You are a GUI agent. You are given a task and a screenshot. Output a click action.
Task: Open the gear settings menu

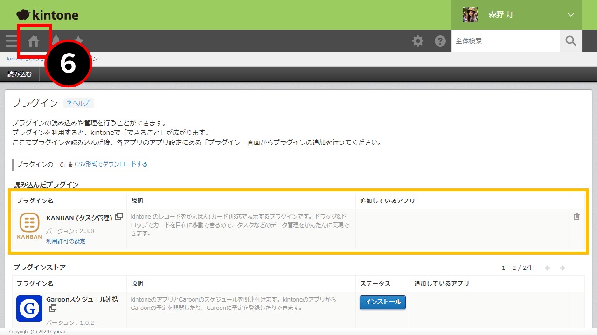418,41
